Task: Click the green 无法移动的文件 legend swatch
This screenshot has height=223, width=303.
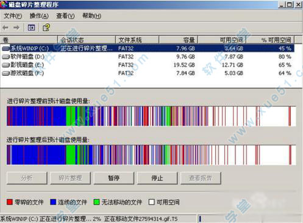Action: tap(96, 202)
